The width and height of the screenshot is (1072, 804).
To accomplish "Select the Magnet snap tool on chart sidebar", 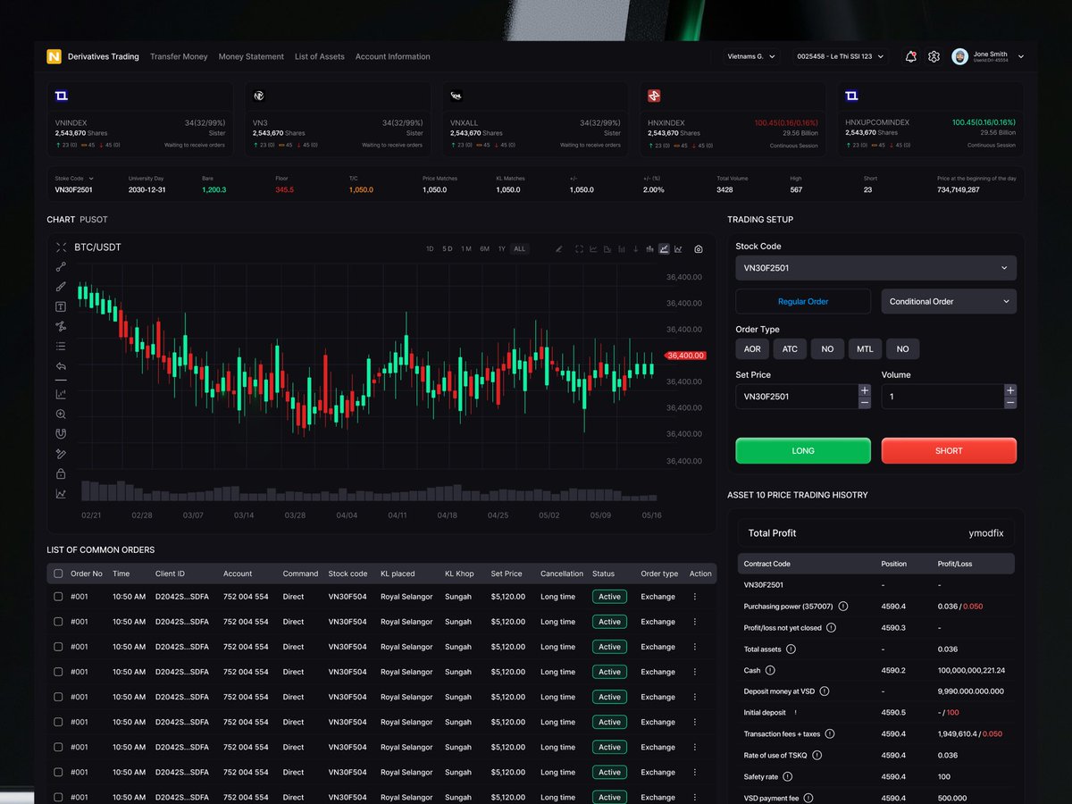I will click(x=61, y=433).
